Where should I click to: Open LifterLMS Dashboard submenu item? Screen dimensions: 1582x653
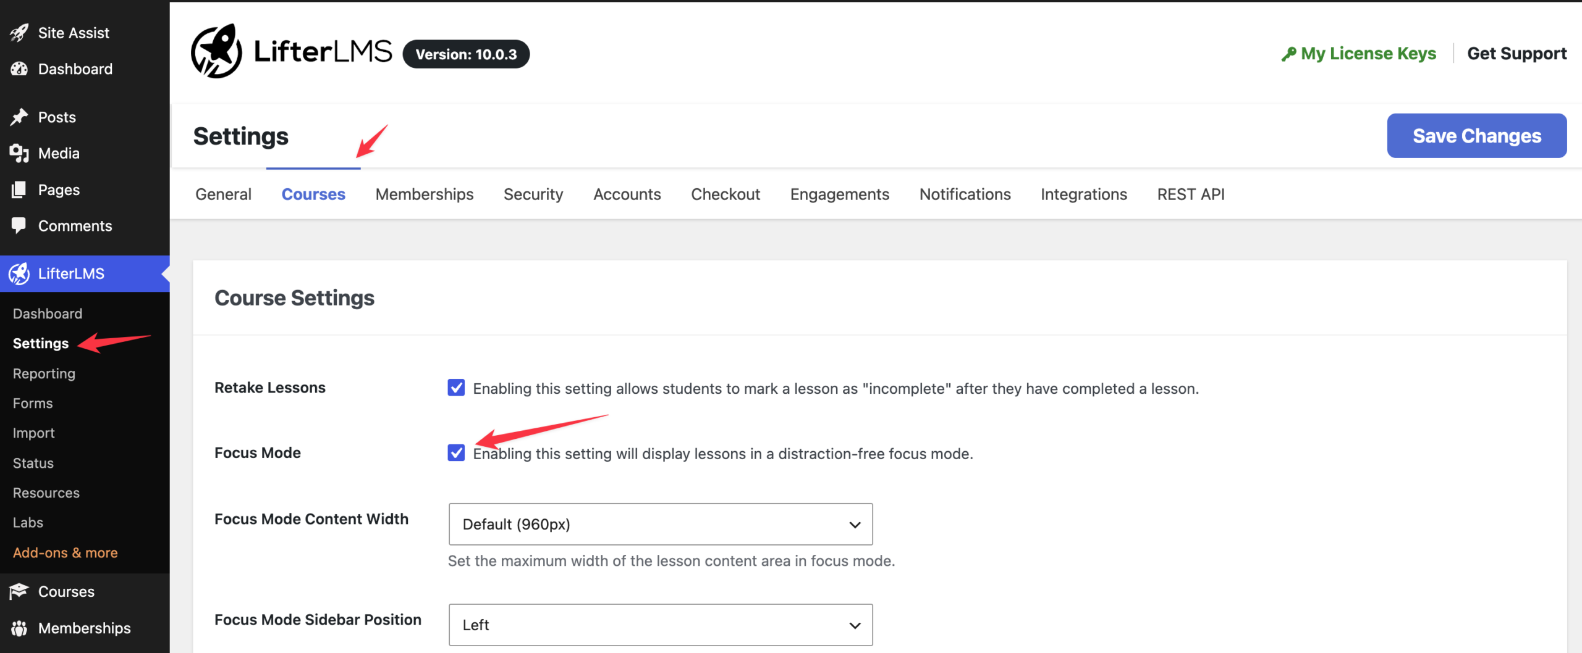pos(48,314)
